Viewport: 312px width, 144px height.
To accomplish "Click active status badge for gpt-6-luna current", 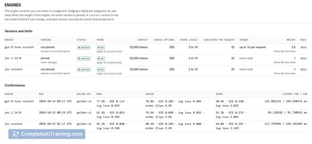I will click(84, 47).
